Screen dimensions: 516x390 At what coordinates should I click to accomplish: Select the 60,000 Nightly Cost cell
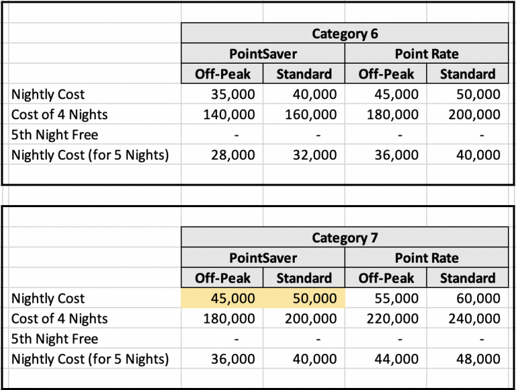pyautogui.click(x=468, y=298)
